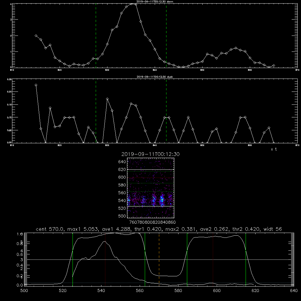The image size is (301, 301).
Task: Click the "x t" label below dusk plot
Action: pos(274,149)
